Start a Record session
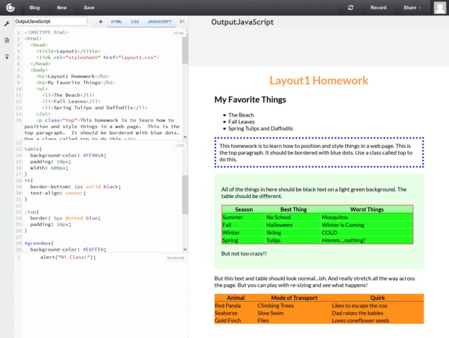 pos(378,8)
